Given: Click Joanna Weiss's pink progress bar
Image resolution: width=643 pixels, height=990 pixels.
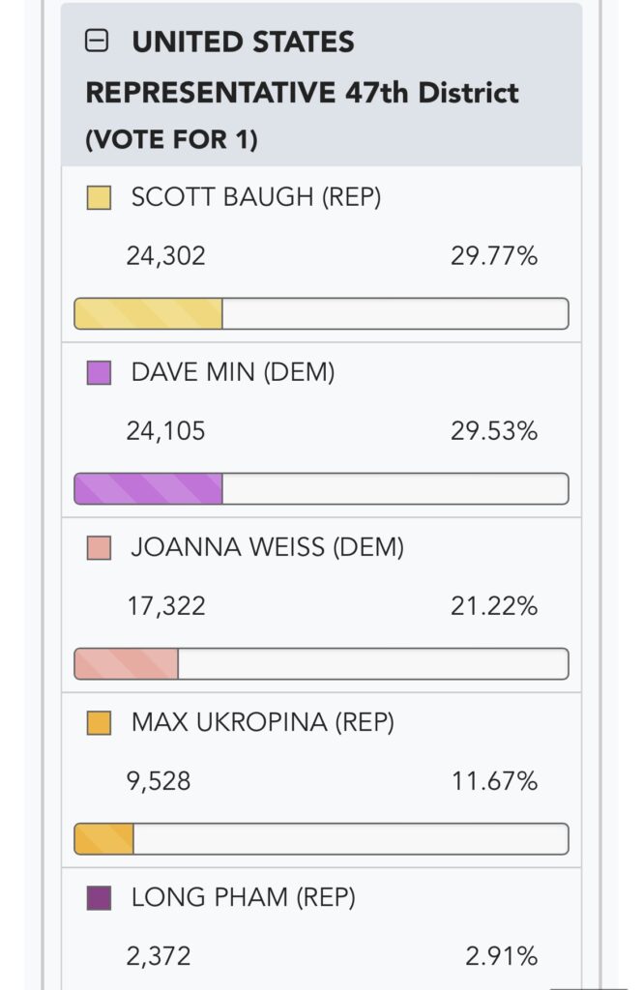Looking at the screenshot, I should coord(321,663).
